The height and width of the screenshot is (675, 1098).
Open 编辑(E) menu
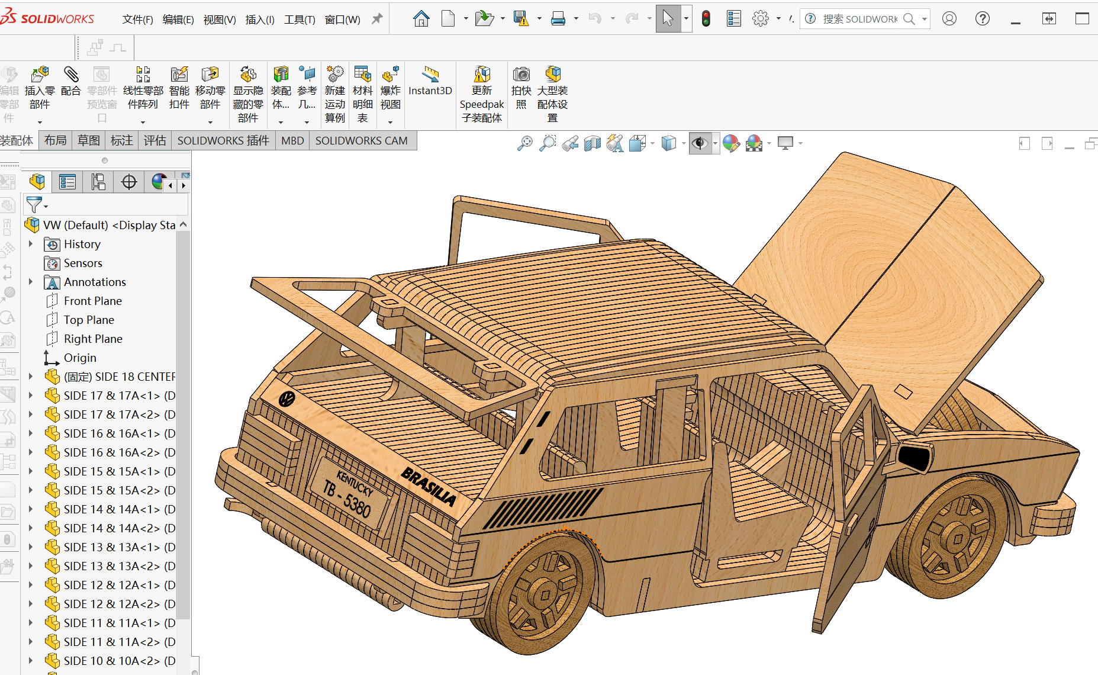[x=178, y=20]
